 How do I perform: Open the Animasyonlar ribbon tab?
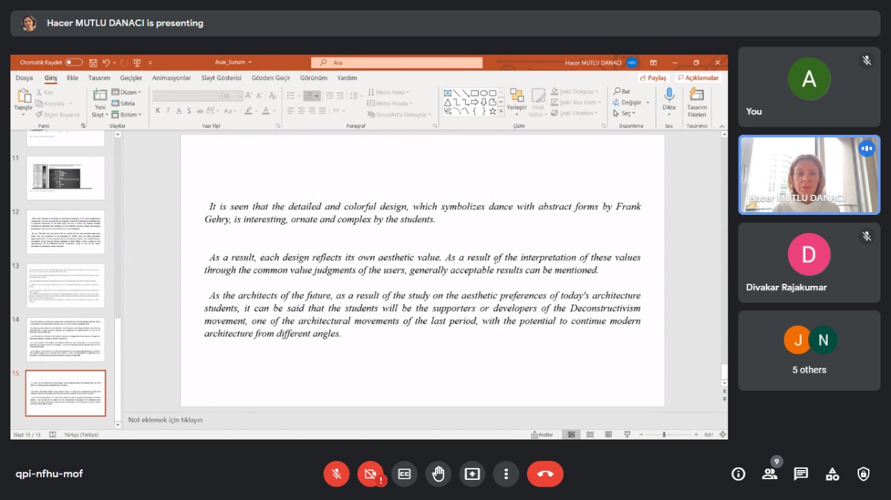tap(171, 78)
